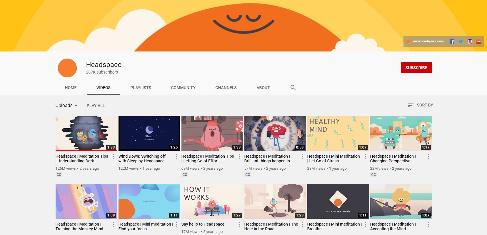Click the channel search magnifier icon
Viewport: 487px width, 235px height.
[x=293, y=88]
